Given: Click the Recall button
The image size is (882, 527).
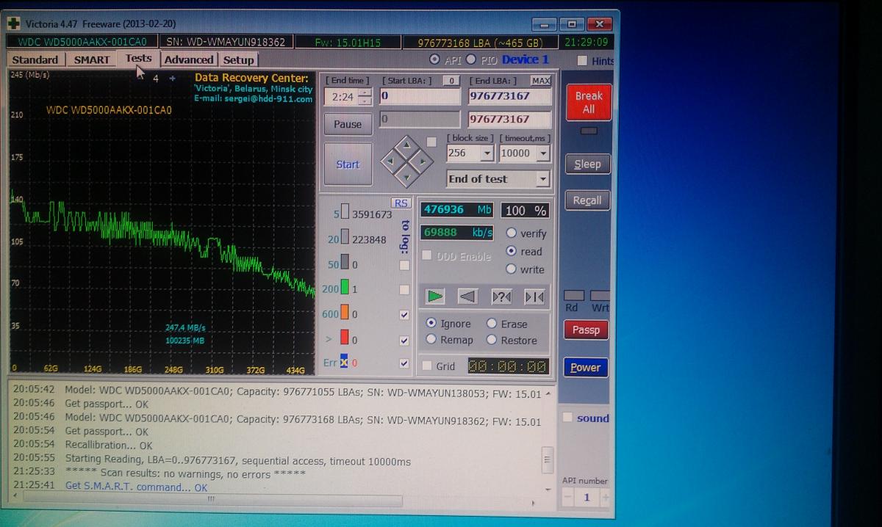Looking at the screenshot, I should tap(587, 200).
